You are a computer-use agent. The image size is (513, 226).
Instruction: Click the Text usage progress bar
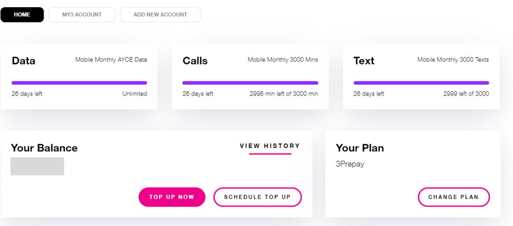pyautogui.click(x=421, y=83)
